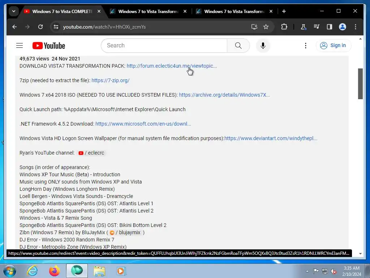Open the 7-zip.org link
Image resolution: width=370 pixels, height=278 pixels.
point(111,80)
